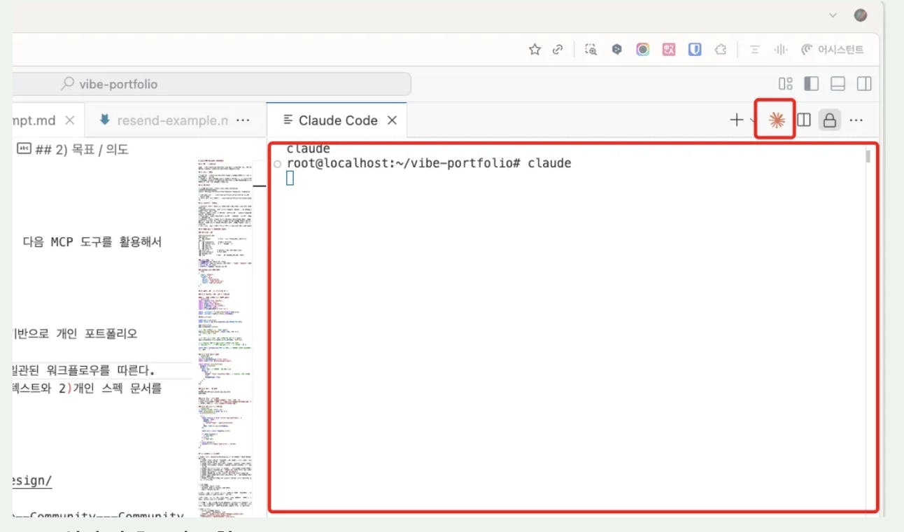The image size is (904, 532).
Task: Toggle the secondary sidebar visibility
Action: coord(864,84)
